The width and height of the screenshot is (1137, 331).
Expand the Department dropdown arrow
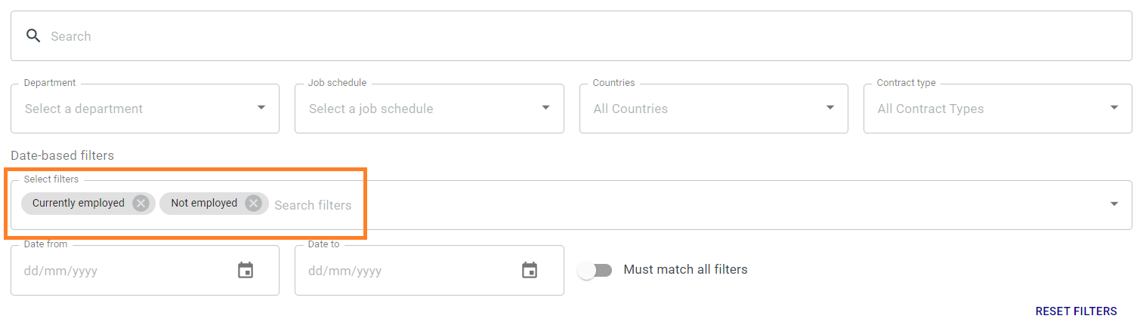click(x=261, y=108)
